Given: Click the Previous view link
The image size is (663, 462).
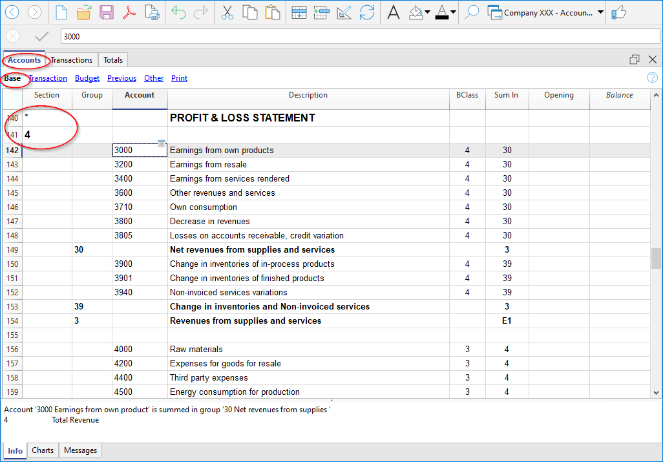Looking at the screenshot, I should click(x=121, y=78).
